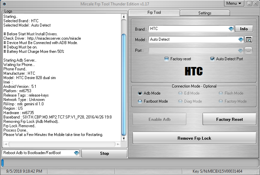Click the window title Mircale Frp Tool text
Screen dimensions: 260x175
click(115, 4)
